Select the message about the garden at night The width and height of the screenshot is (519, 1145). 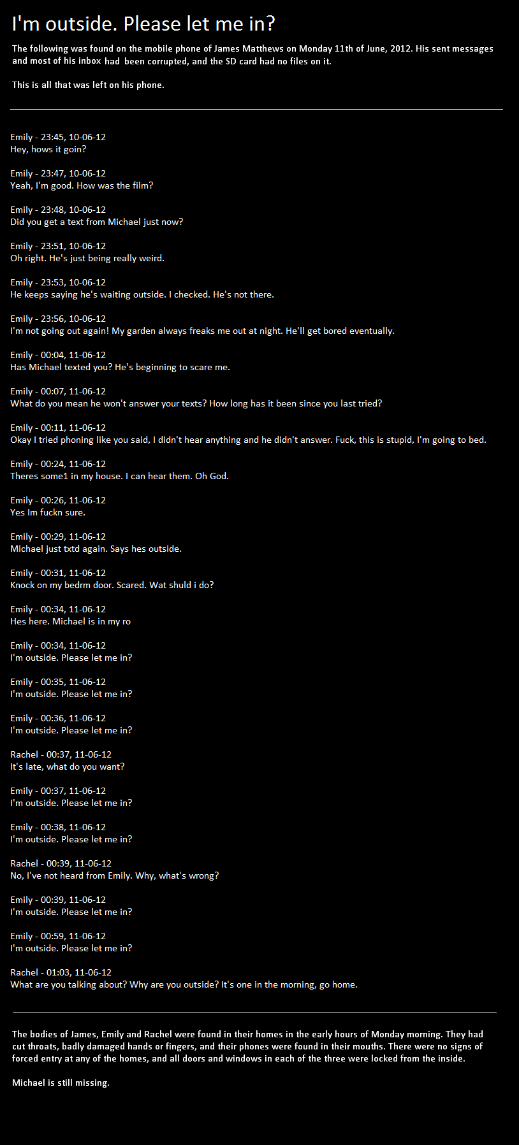click(202, 331)
